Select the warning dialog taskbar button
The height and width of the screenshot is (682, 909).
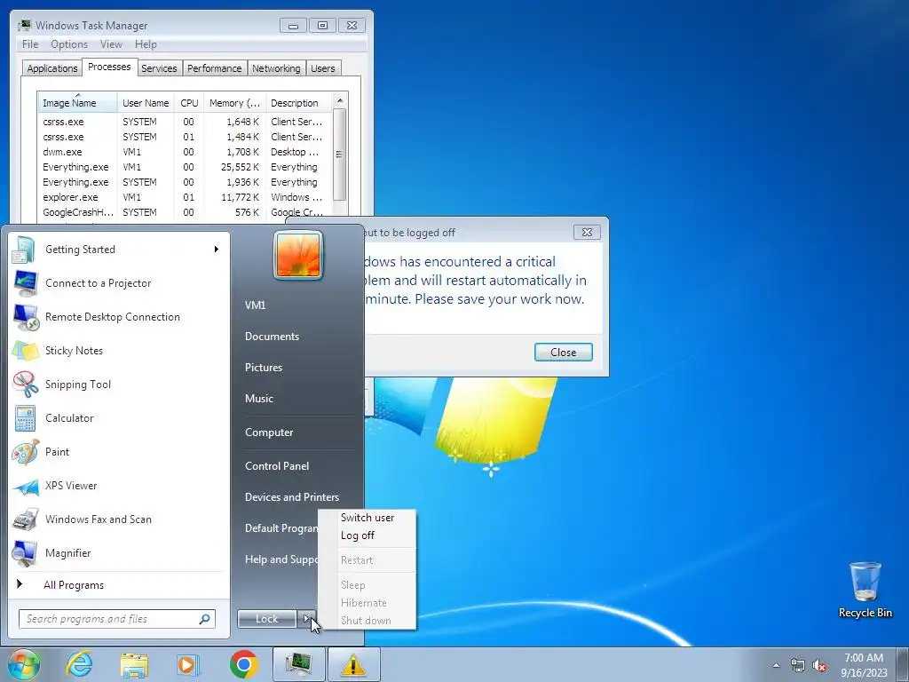[x=353, y=664]
